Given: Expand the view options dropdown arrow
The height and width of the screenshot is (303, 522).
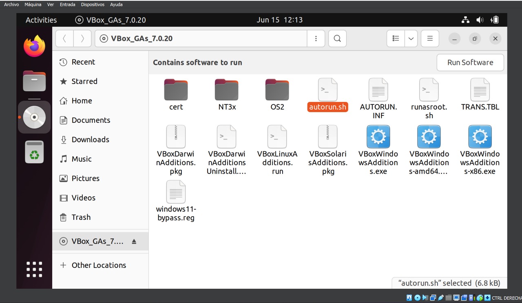Looking at the screenshot, I should [x=411, y=38].
